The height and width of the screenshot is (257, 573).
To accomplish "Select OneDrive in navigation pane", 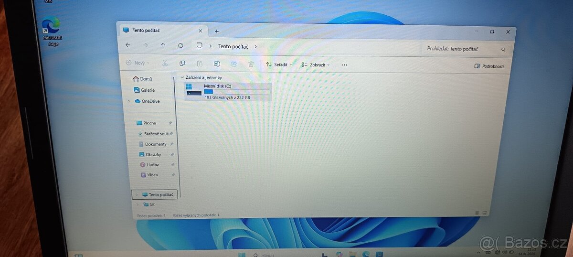I will pos(147,101).
